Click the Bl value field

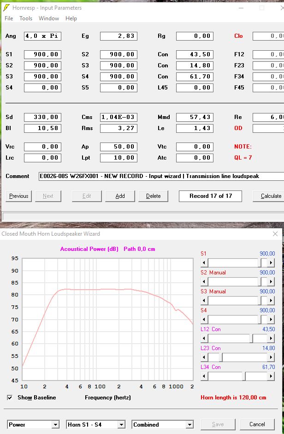pyautogui.click(x=42, y=128)
